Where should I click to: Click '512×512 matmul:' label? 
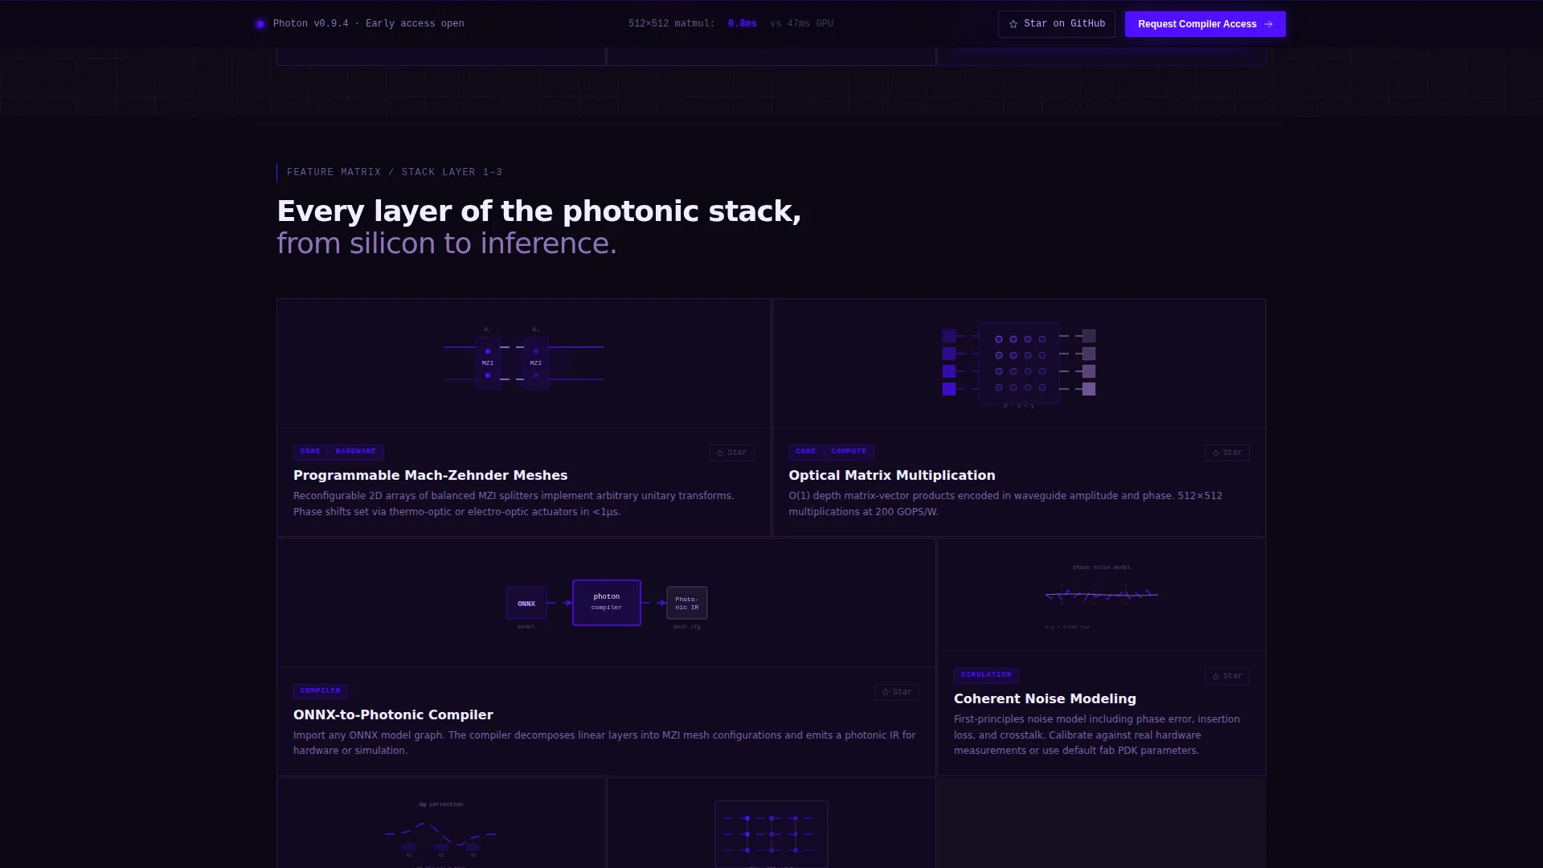click(671, 24)
